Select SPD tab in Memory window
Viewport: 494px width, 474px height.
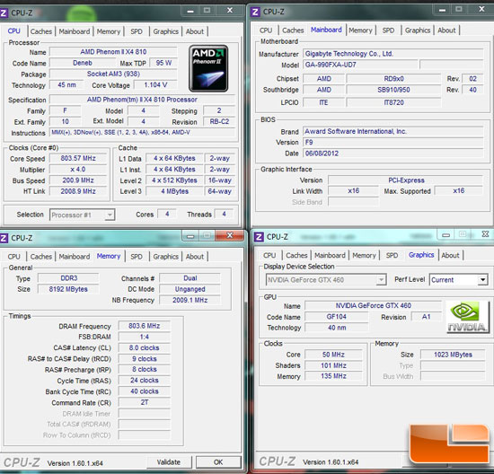[x=137, y=257]
